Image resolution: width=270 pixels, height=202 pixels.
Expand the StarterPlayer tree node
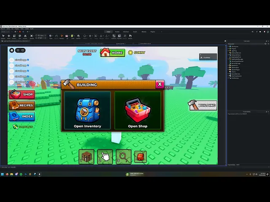tap(229, 69)
